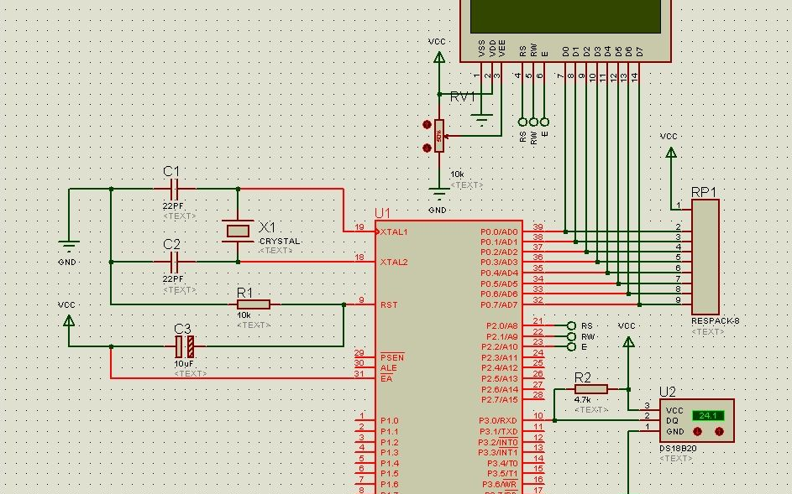
Task: Select the RW terminal at pin P2.1/A9
Action: (x=571, y=336)
